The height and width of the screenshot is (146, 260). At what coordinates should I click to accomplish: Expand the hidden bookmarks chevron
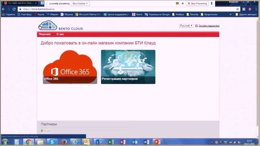pos(230,15)
